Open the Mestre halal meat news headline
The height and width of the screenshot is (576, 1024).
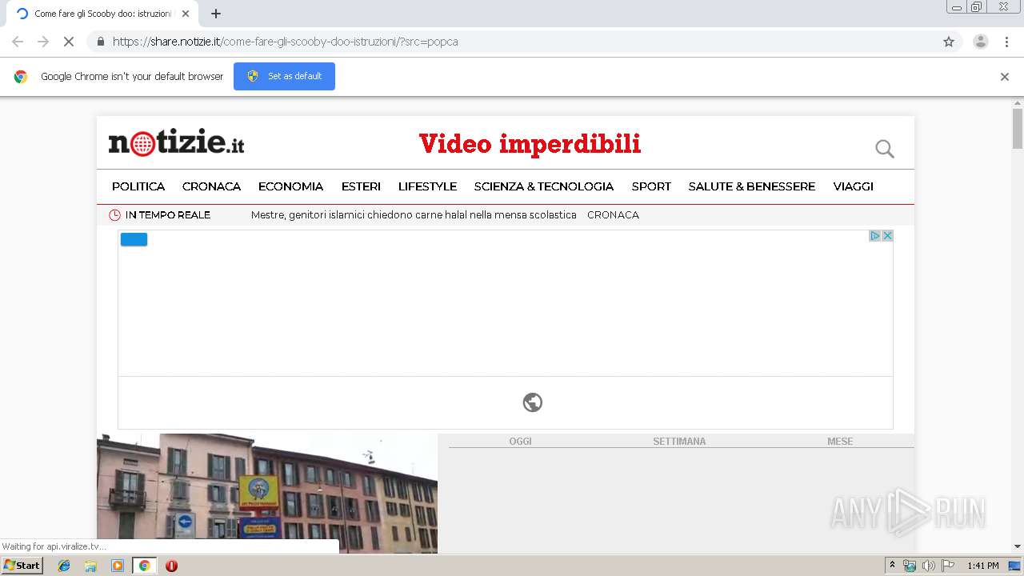(414, 215)
